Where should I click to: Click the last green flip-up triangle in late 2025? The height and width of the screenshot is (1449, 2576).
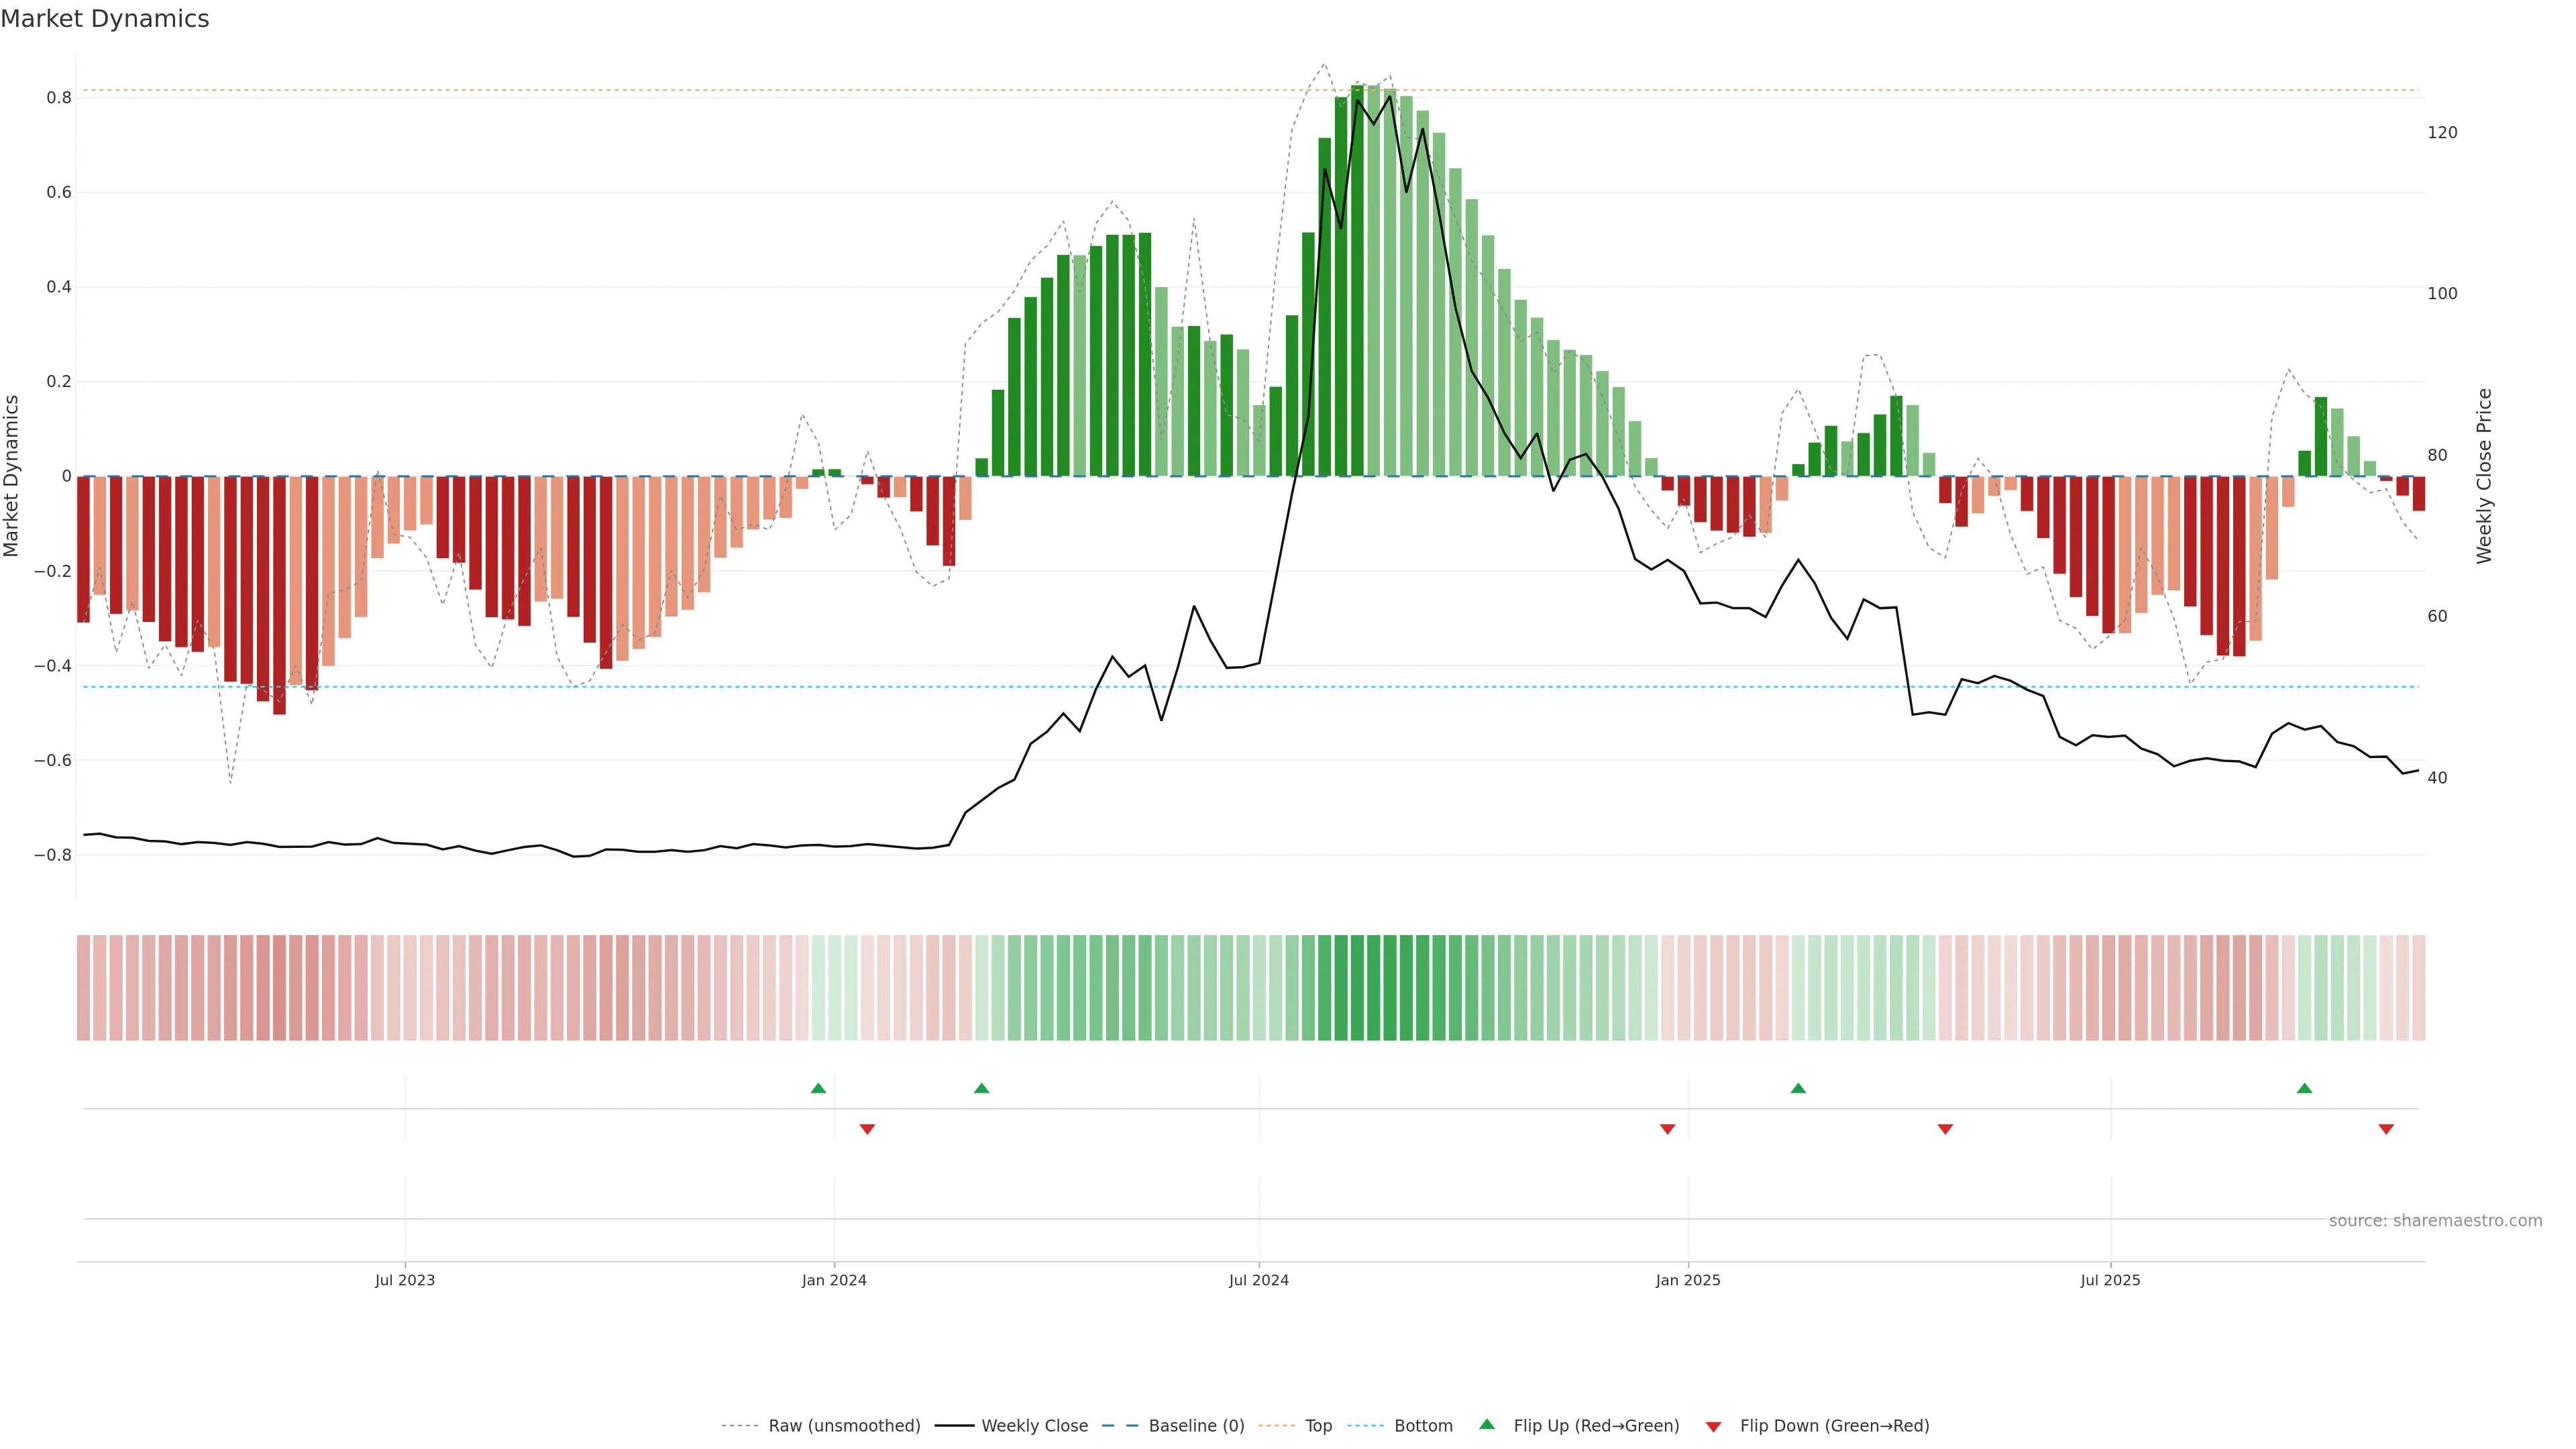[2304, 1088]
